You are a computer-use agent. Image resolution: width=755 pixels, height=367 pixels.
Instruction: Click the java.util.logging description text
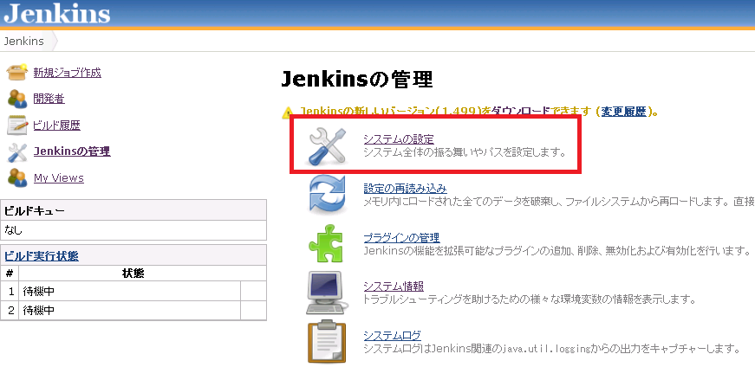tap(551, 348)
